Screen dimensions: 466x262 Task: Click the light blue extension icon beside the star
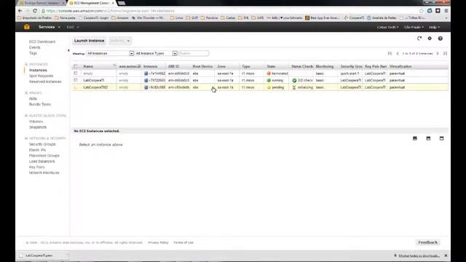(x=430, y=11)
